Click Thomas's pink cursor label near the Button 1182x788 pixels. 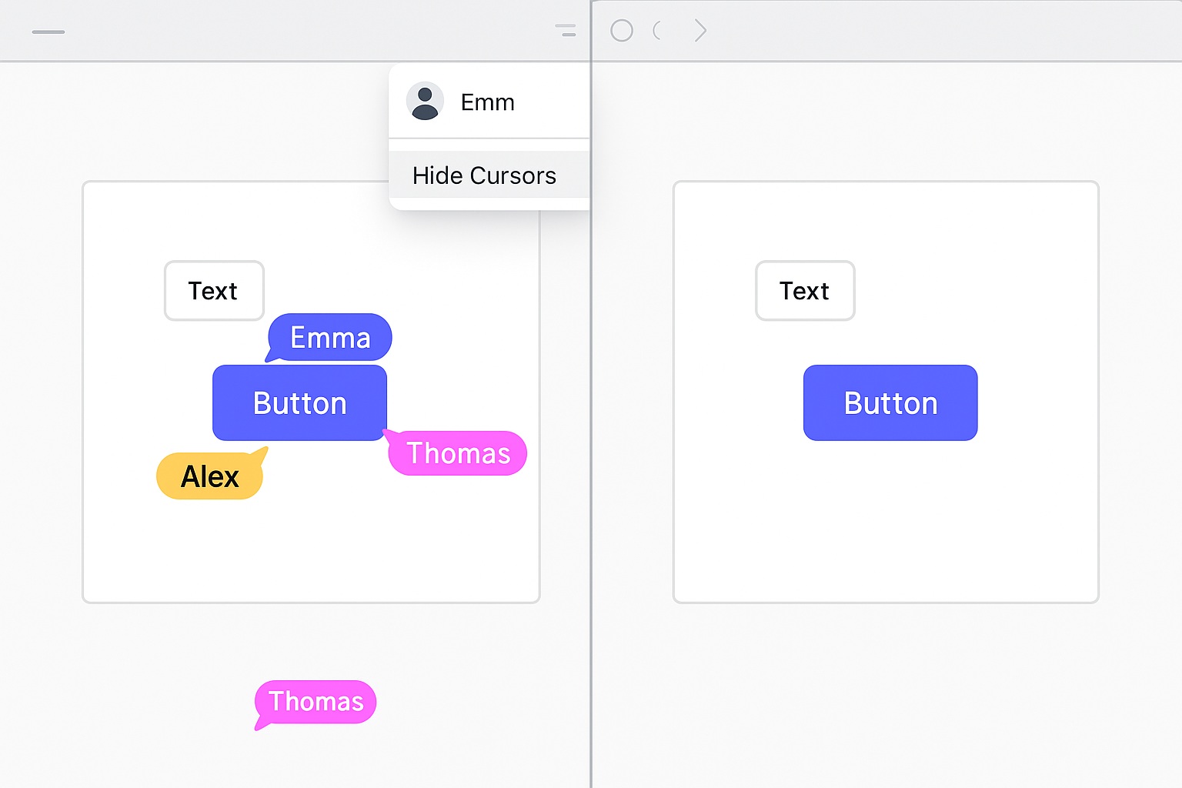tap(457, 453)
